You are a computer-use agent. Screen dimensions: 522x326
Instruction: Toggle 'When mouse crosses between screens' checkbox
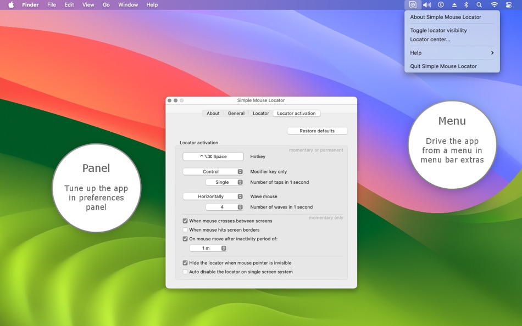coord(185,221)
